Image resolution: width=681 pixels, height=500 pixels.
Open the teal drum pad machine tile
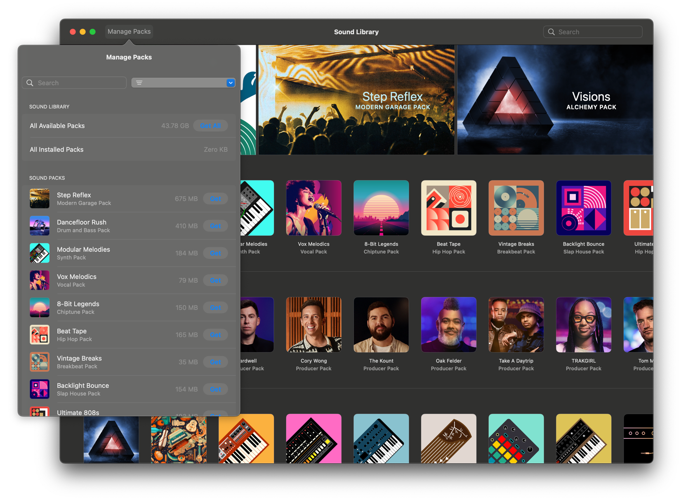coord(516,438)
